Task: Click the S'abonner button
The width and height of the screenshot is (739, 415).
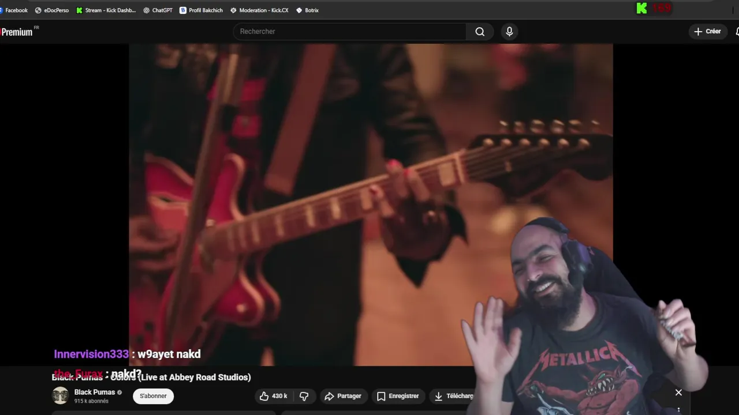Action: tap(153, 396)
